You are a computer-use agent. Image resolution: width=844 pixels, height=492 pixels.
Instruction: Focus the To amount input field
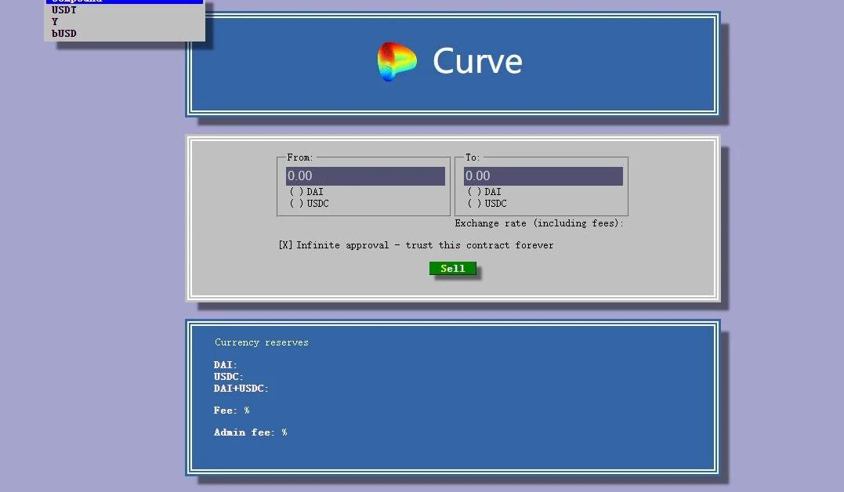[x=543, y=176]
